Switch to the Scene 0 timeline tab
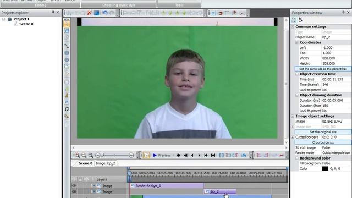The height and width of the screenshot is (198, 352). pyautogui.click(x=85, y=163)
